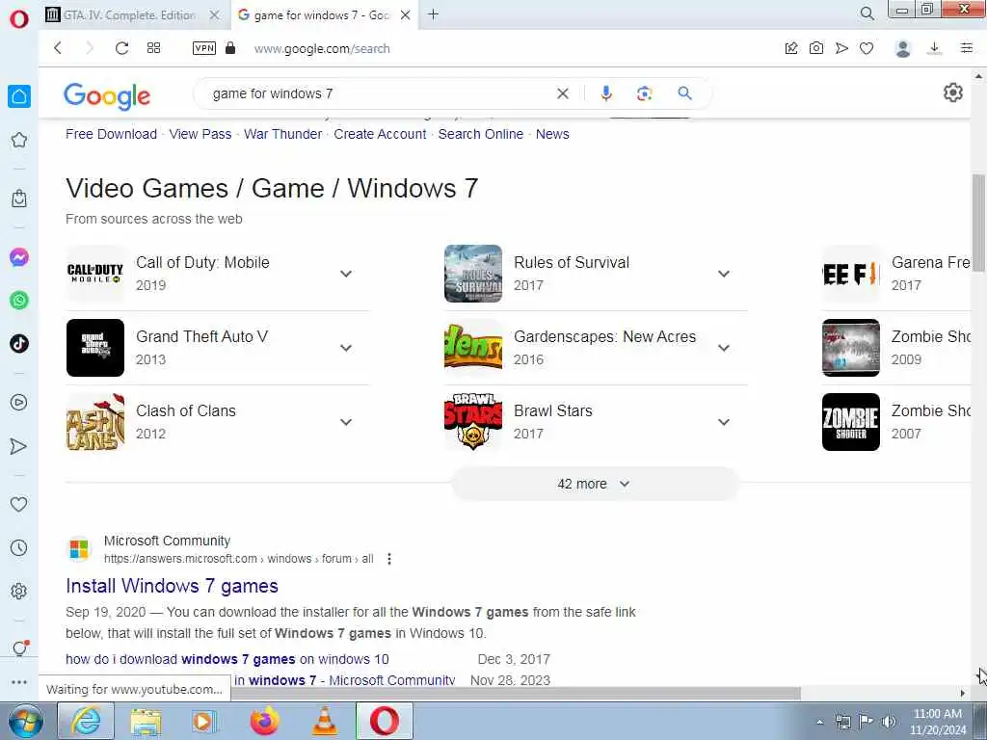The height and width of the screenshot is (740, 987).
Task: Expand Rules of Survival entry
Action: pyautogui.click(x=724, y=274)
